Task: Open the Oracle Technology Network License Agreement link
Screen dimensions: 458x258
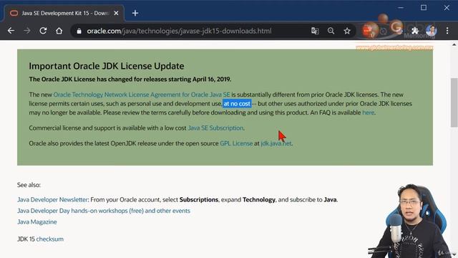Action: tap(142, 95)
